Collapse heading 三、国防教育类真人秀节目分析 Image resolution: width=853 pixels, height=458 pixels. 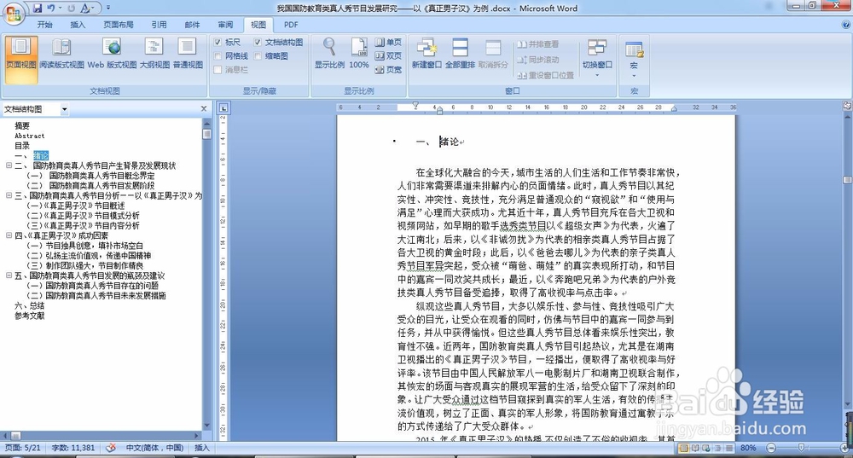click(x=9, y=195)
